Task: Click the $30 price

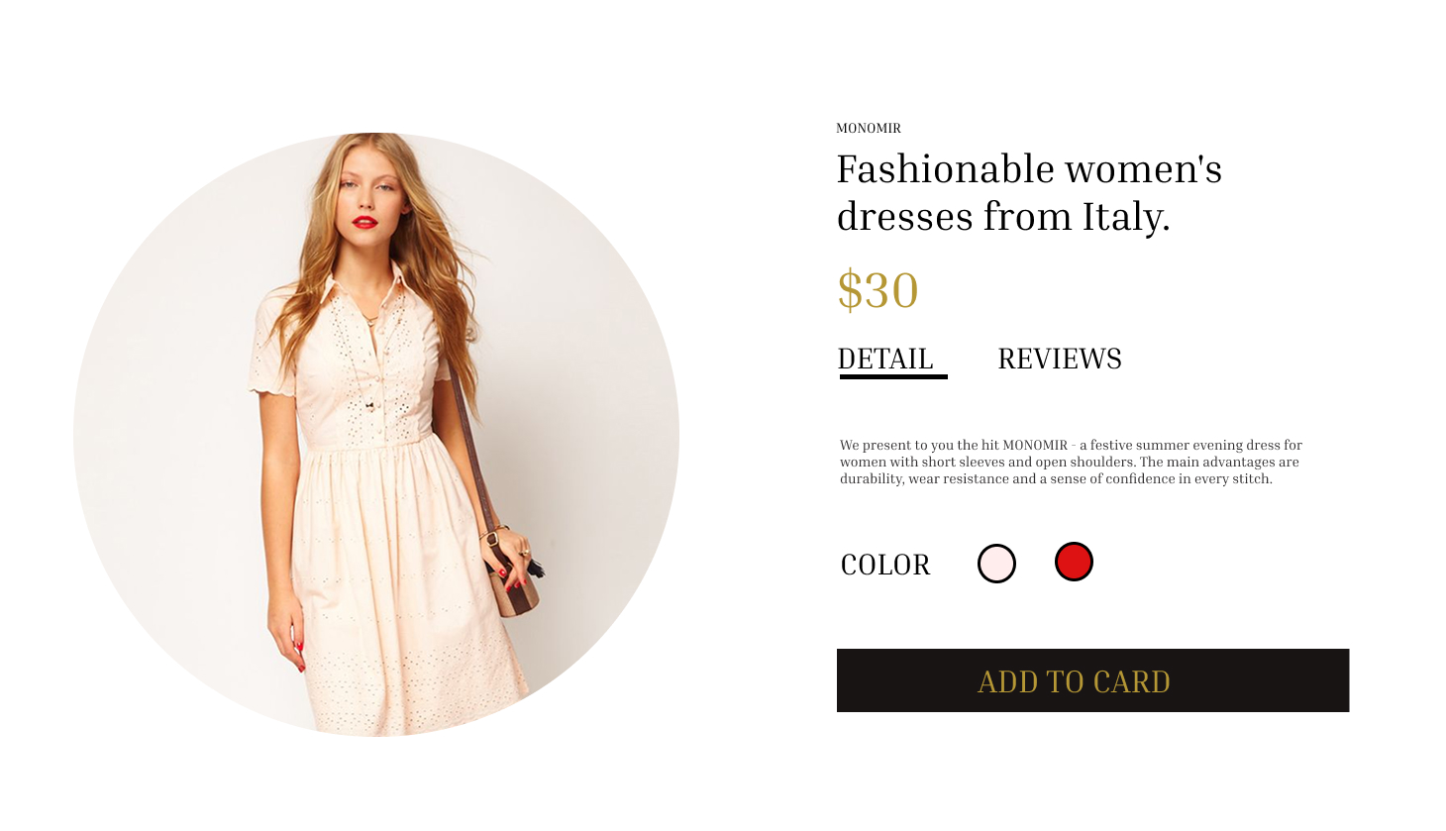Action: click(878, 290)
